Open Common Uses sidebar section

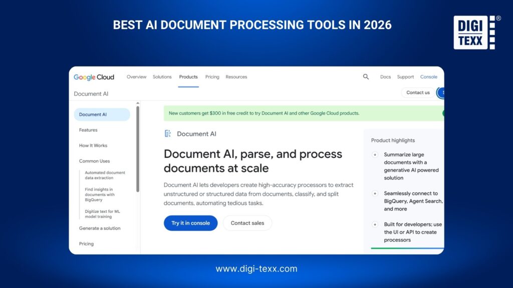coord(94,161)
